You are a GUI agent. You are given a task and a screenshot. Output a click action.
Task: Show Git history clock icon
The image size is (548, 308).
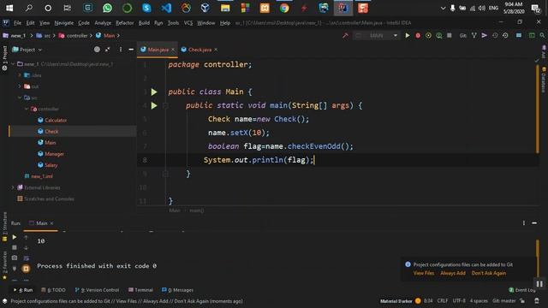pos(495,35)
